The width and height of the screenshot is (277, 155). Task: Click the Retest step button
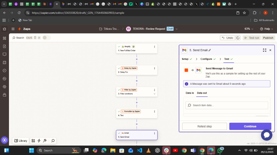tap(205, 126)
